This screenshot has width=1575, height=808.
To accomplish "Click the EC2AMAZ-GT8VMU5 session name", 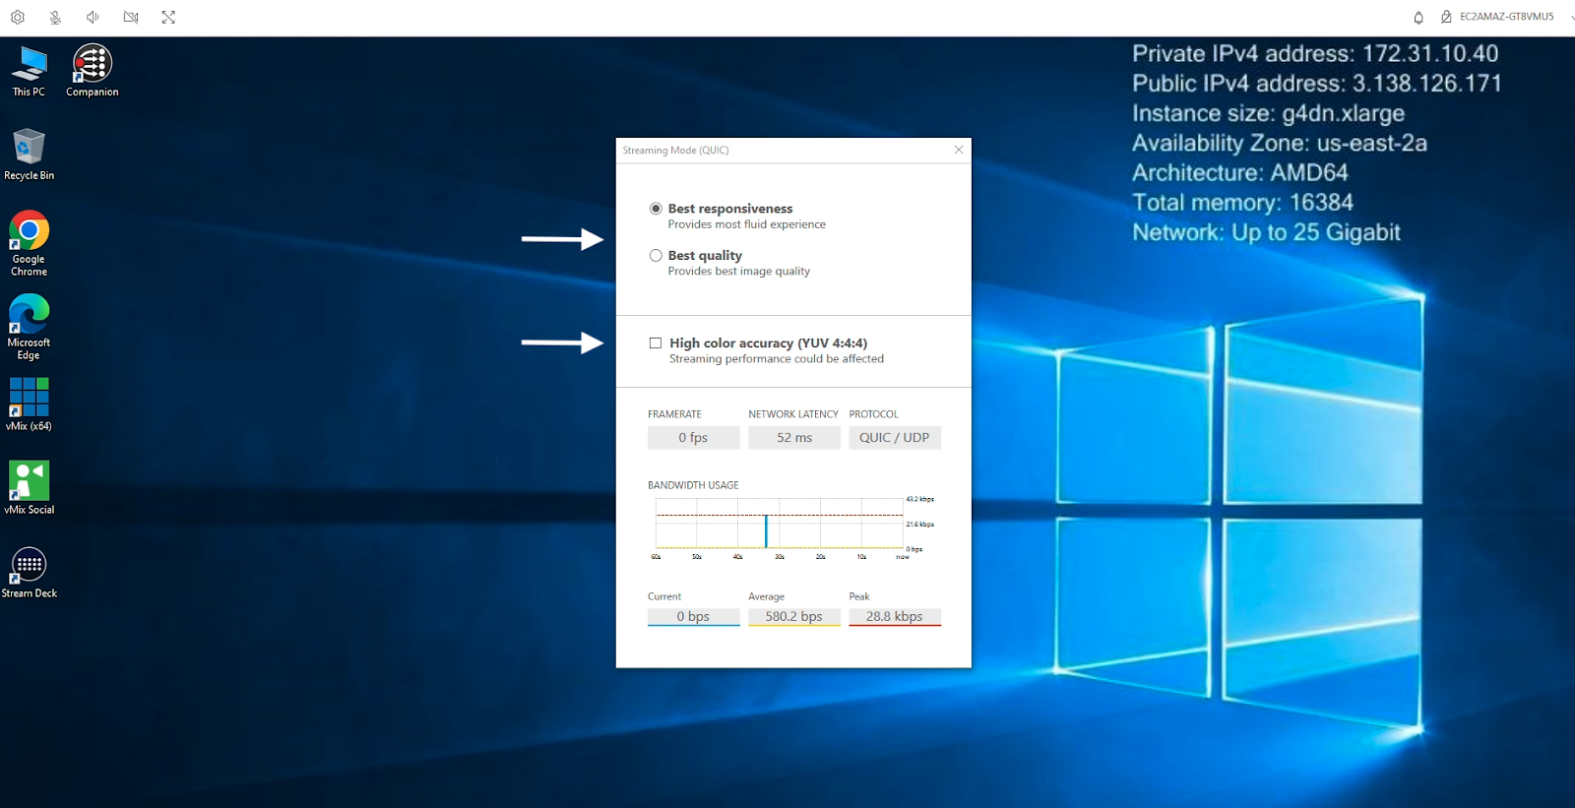I will pyautogui.click(x=1506, y=17).
